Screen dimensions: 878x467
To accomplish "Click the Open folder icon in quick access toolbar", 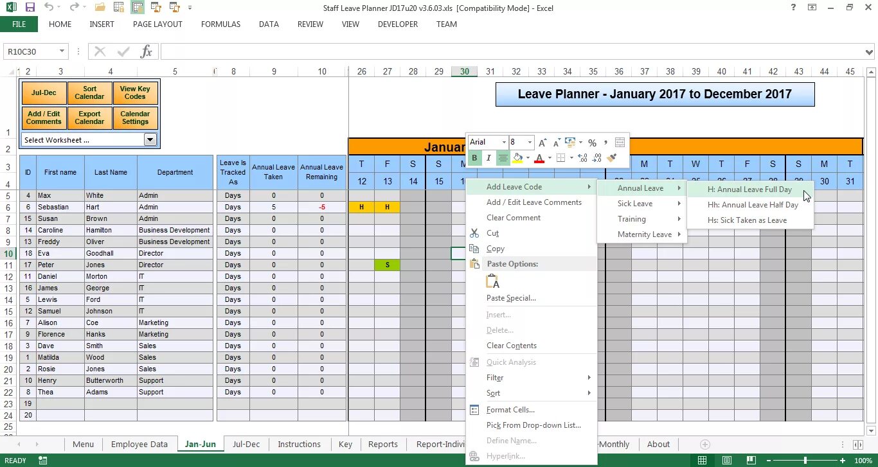I will pyautogui.click(x=100, y=8).
